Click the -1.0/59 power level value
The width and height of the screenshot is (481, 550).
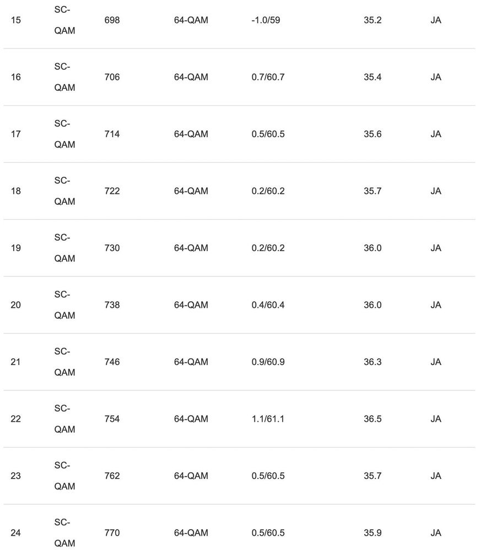266,20
